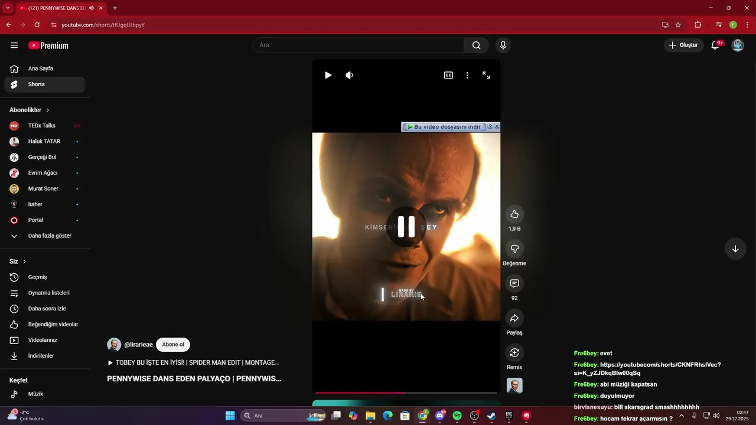Expand the Siz section
Image resolution: width=756 pixels, height=425 pixels.
click(x=18, y=261)
